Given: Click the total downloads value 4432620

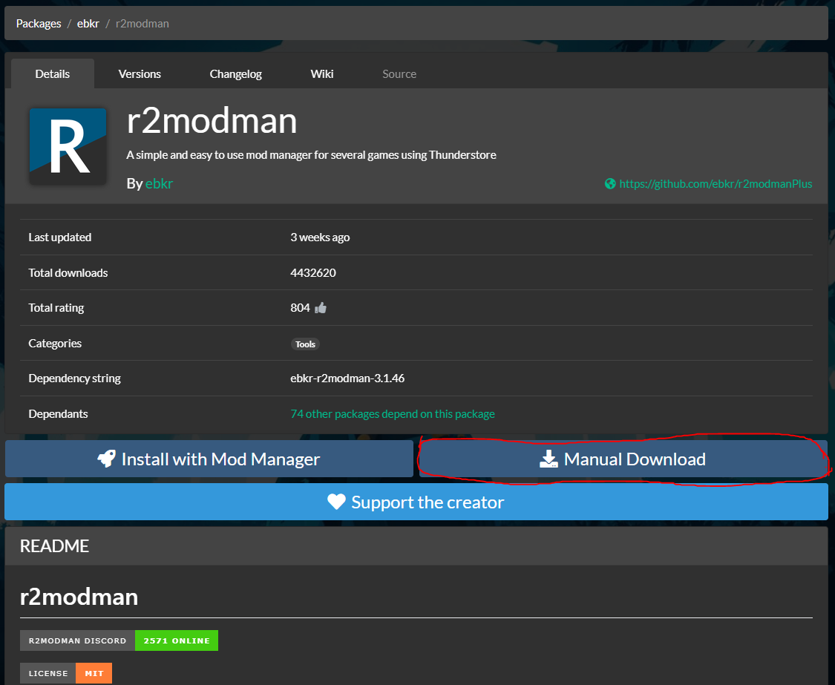Looking at the screenshot, I should coord(313,272).
